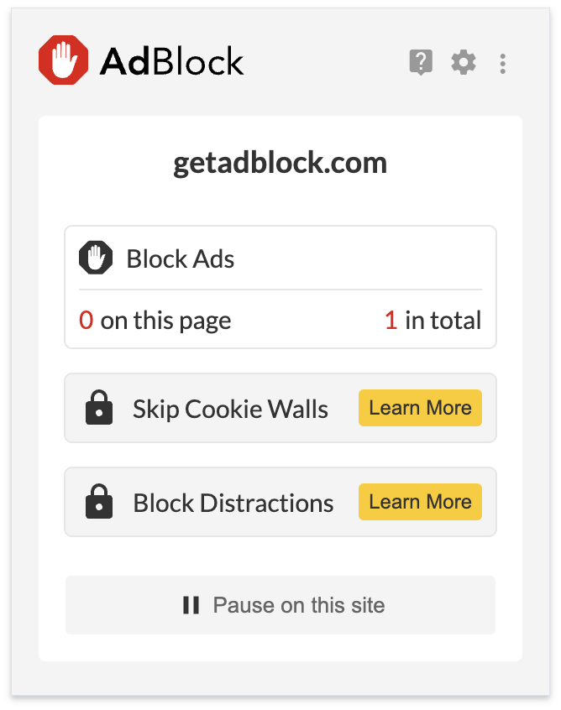561x710 pixels.
Task: Click the question mark inside the speech bubble
Action: pyautogui.click(x=421, y=62)
